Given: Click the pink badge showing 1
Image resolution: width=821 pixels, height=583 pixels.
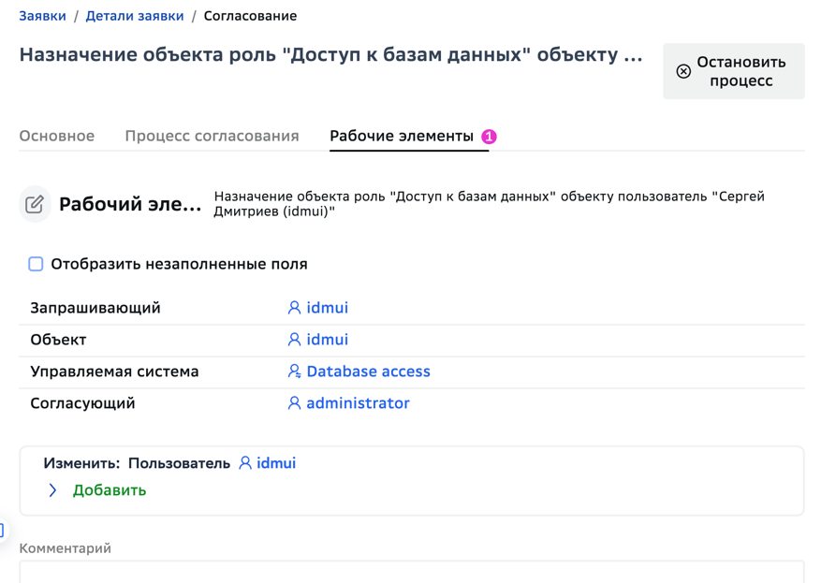Looking at the screenshot, I should [489, 137].
